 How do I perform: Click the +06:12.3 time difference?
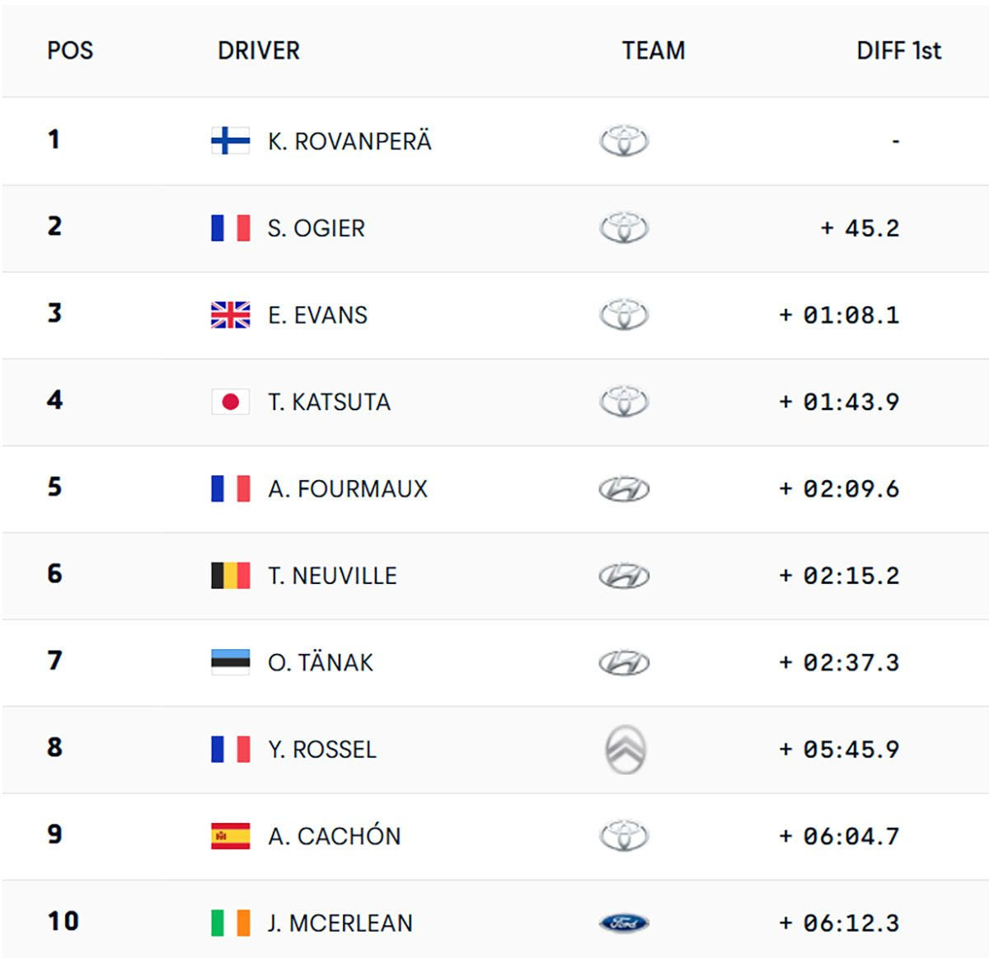click(x=839, y=923)
